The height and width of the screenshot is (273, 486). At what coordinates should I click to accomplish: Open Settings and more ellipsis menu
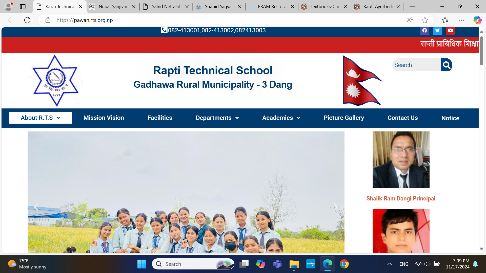[461, 20]
